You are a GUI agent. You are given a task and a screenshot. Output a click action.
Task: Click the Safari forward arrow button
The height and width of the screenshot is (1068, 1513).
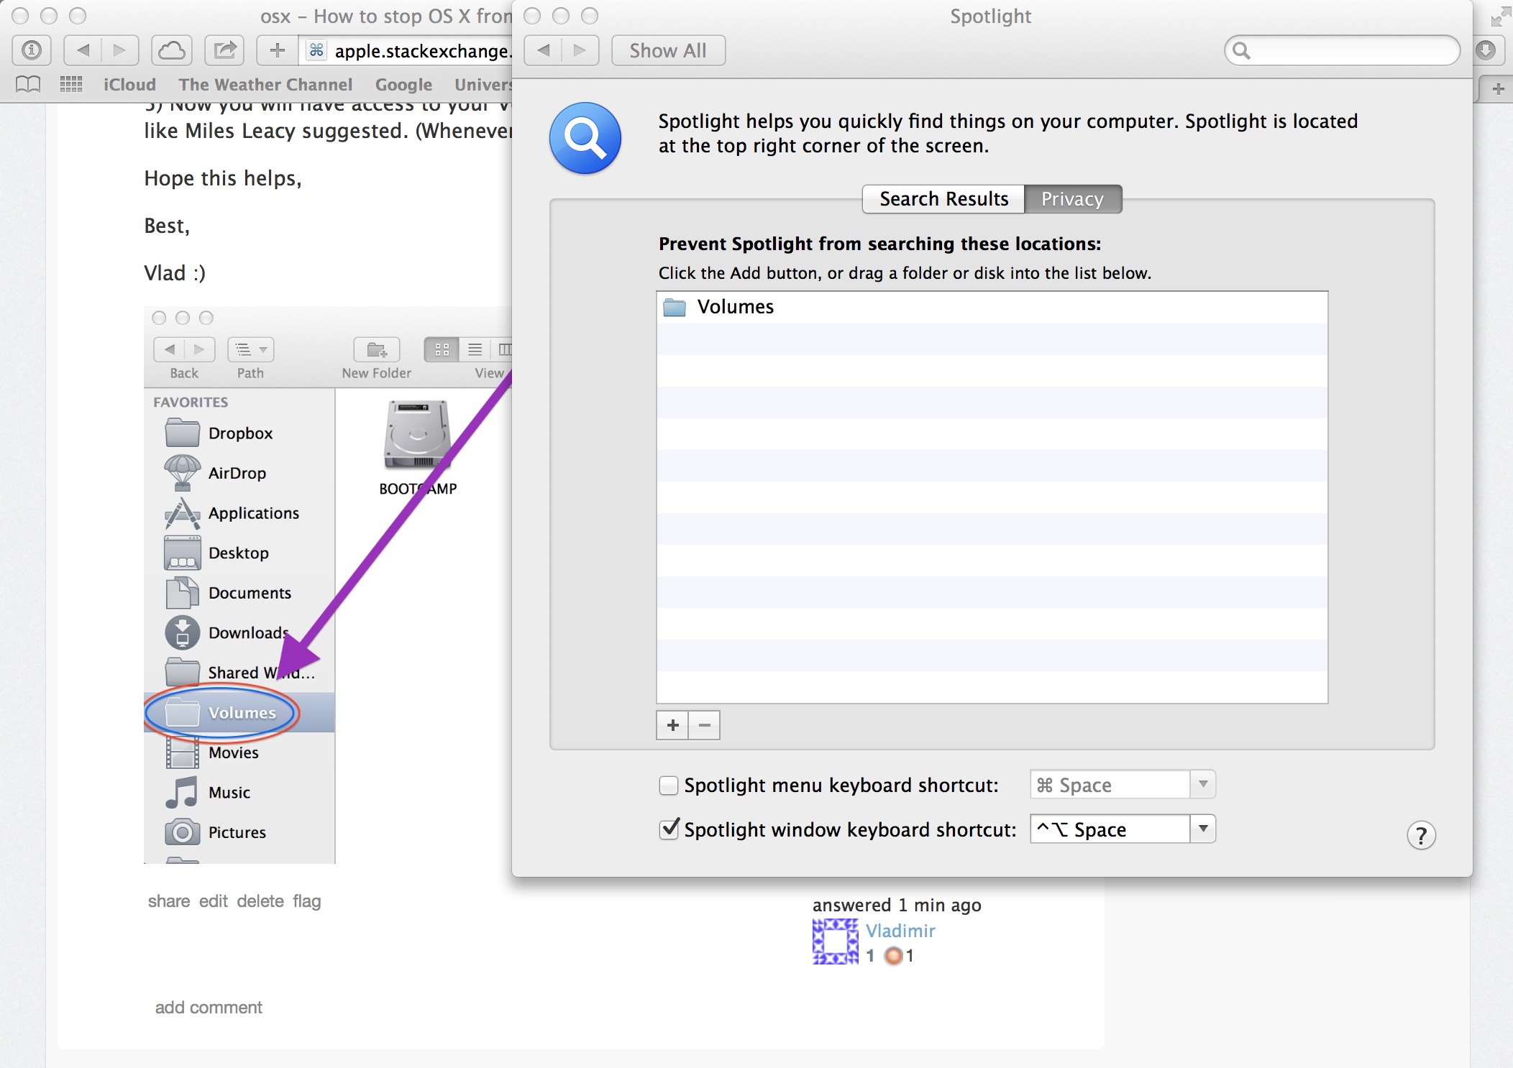coord(119,50)
